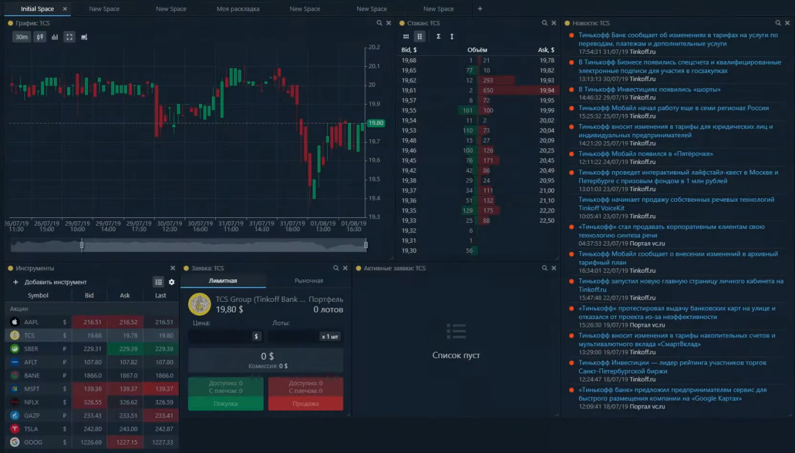Click the 19.80 current price label on chart
The width and height of the screenshot is (795, 453).
pyautogui.click(x=376, y=123)
